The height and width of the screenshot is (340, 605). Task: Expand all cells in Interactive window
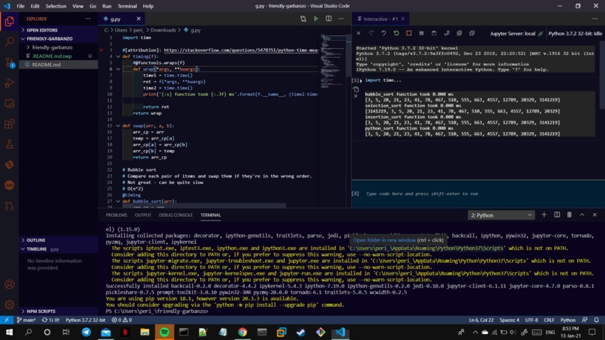pos(459,33)
